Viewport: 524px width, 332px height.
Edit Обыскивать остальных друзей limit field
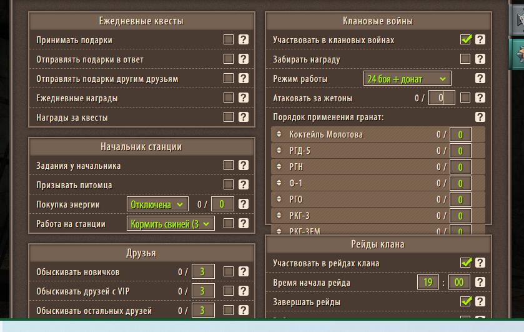pyautogui.click(x=203, y=311)
